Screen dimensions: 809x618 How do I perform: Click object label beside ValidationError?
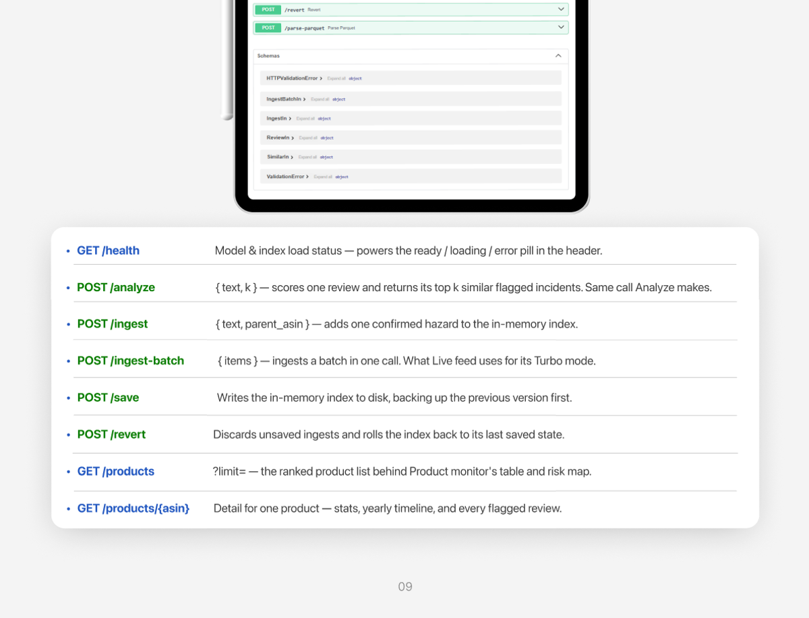click(x=342, y=177)
